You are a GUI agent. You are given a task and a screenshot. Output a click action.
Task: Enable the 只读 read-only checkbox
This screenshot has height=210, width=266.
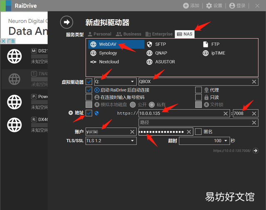[x=199, y=97]
